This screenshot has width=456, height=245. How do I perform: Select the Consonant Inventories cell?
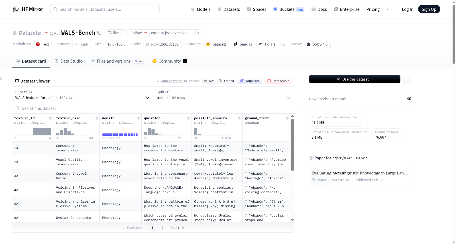(x=77, y=148)
